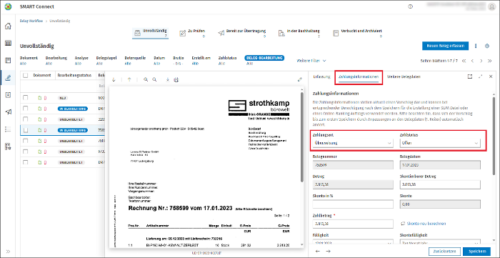Open the Brutto range filter
This screenshot has width=500, height=258.
pyautogui.click(x=179, y=60)
